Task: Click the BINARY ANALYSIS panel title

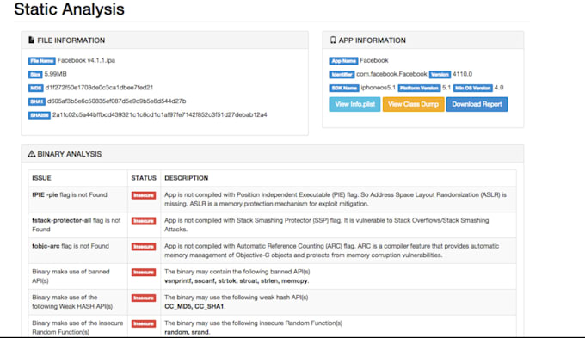Action: [70, 154]
